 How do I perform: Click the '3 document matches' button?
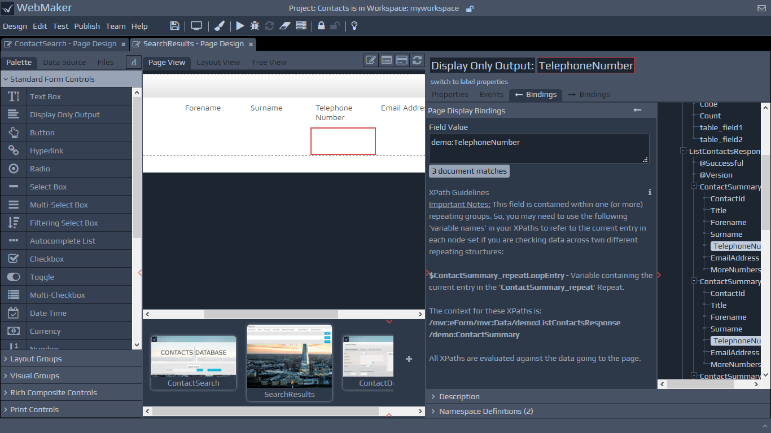coord(469,171)
